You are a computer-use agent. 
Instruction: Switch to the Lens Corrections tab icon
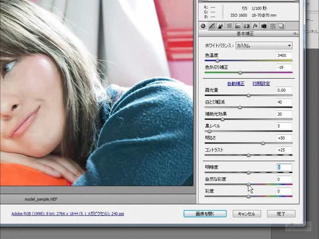tap(246, 26)
